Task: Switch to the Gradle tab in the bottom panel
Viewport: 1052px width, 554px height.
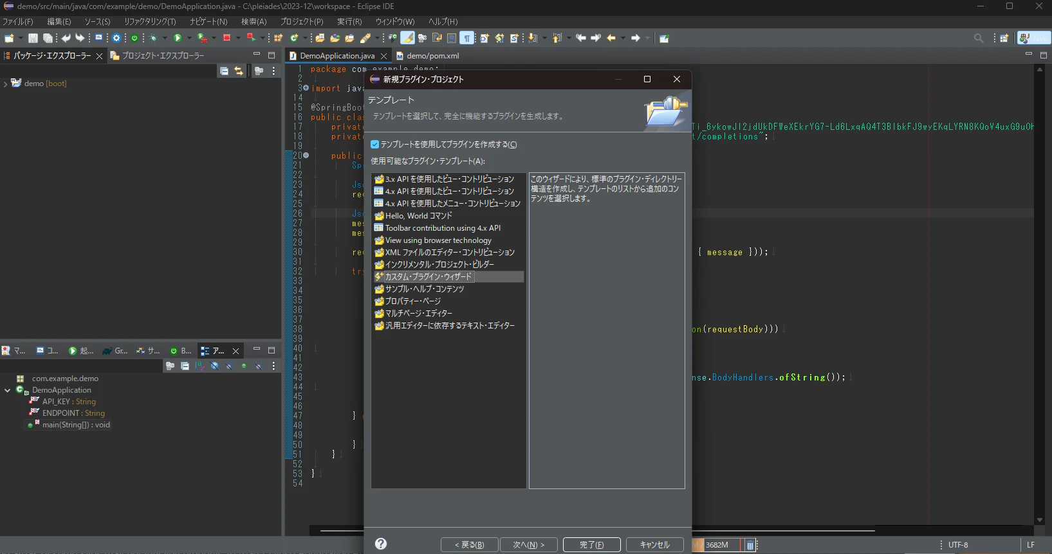Action: point(116,351)
